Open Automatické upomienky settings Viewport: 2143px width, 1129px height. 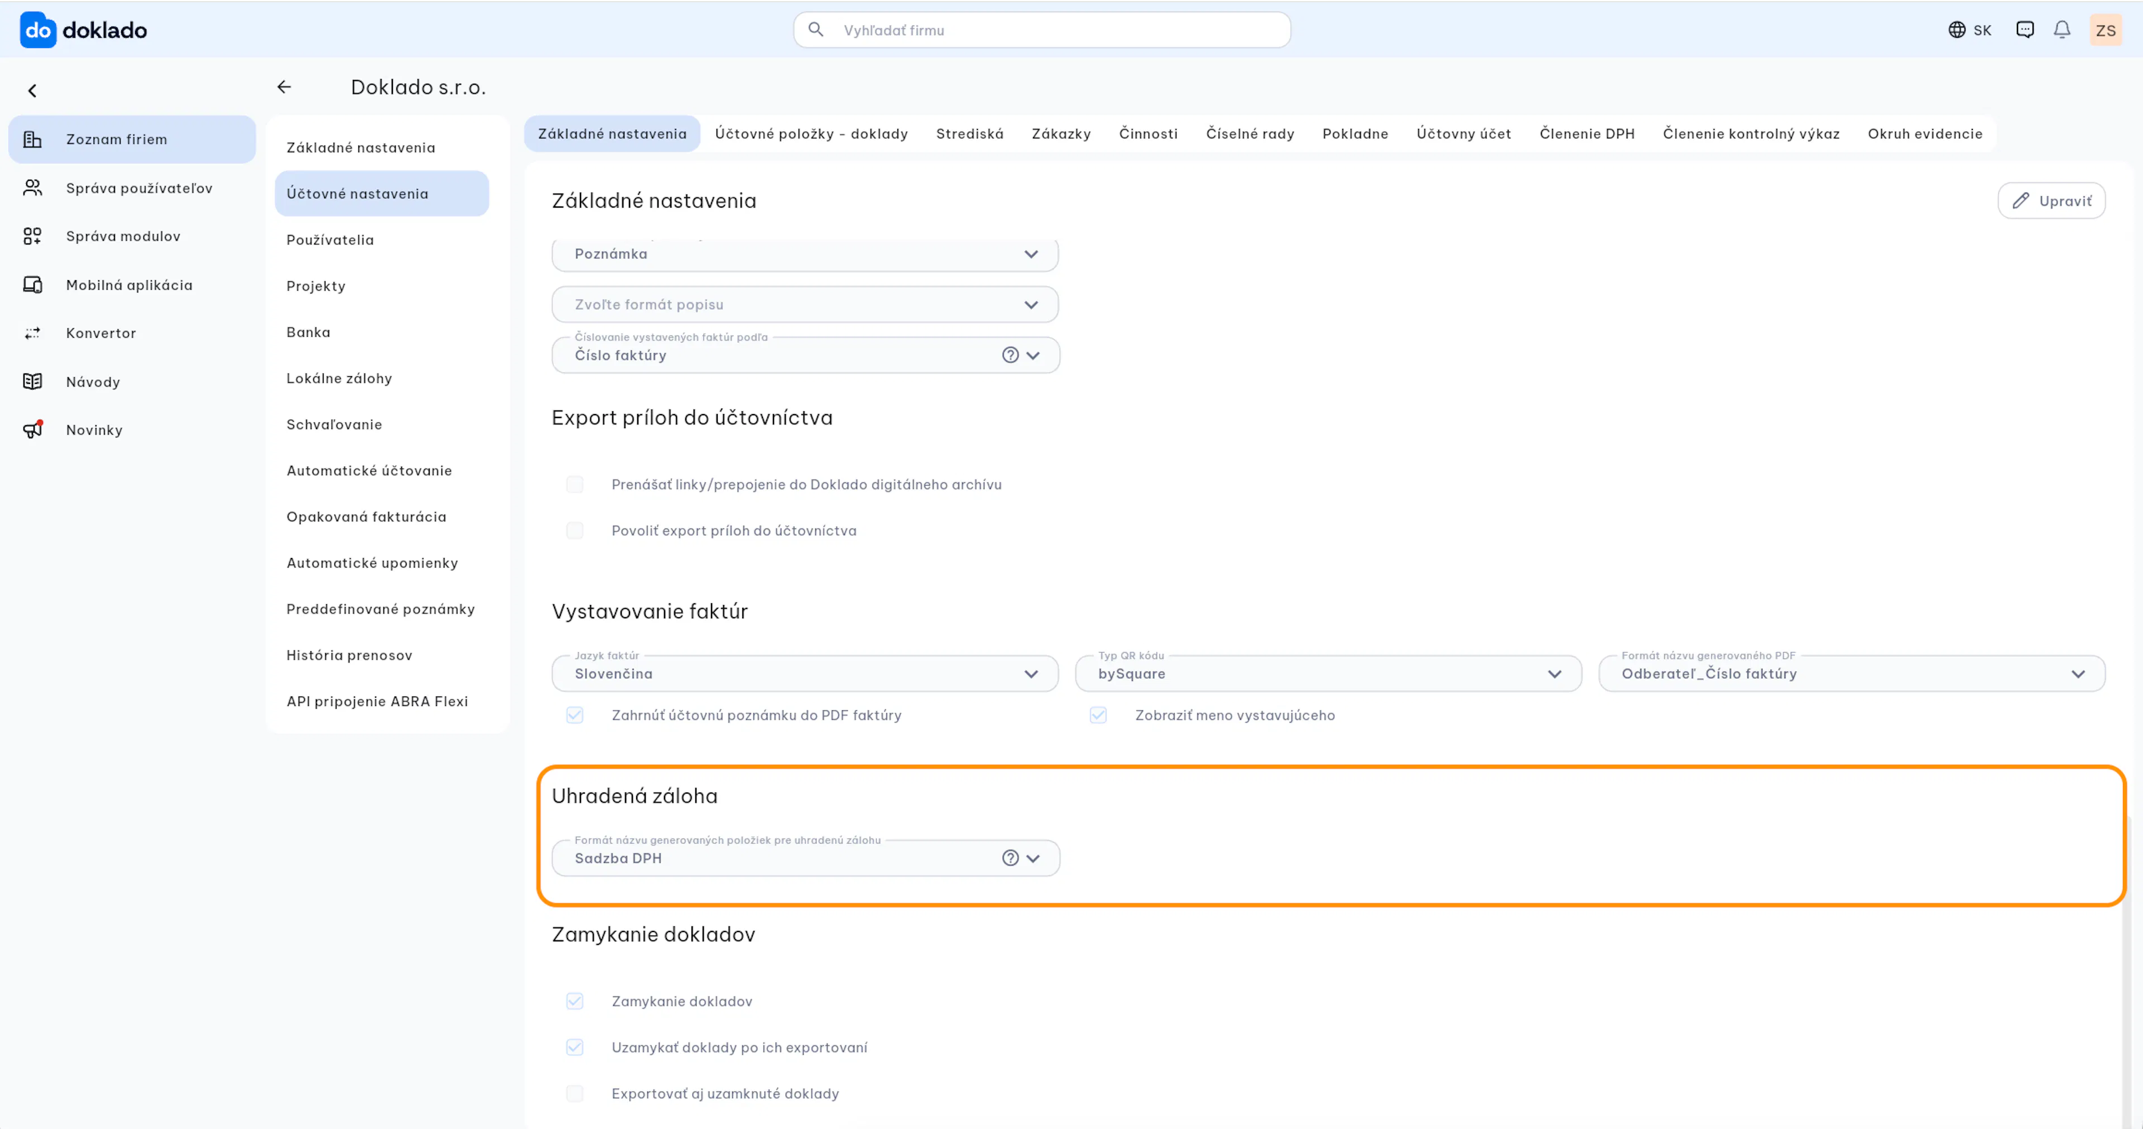382,563
